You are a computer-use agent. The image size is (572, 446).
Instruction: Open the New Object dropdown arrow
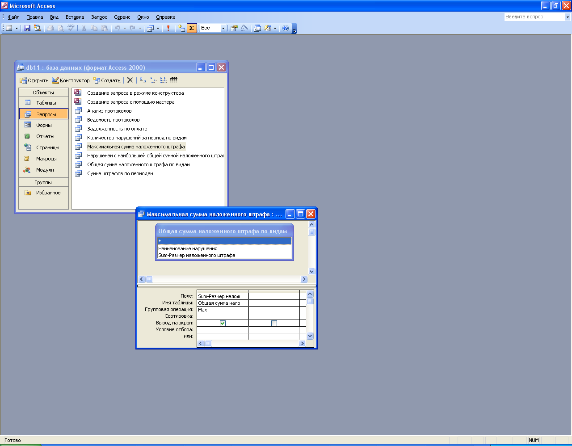[x=275, y=28]
